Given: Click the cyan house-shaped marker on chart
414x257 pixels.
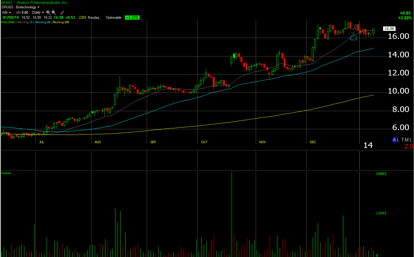Looking at the screenshot, I should pos(353,37).
